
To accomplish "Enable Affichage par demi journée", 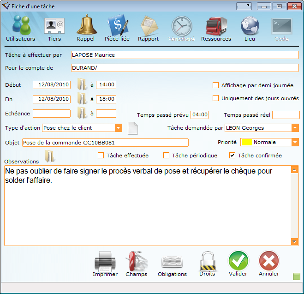I will [215, 85].
